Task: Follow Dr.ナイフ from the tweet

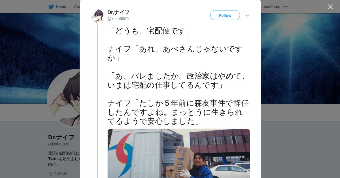Action: tap(225, 15)
